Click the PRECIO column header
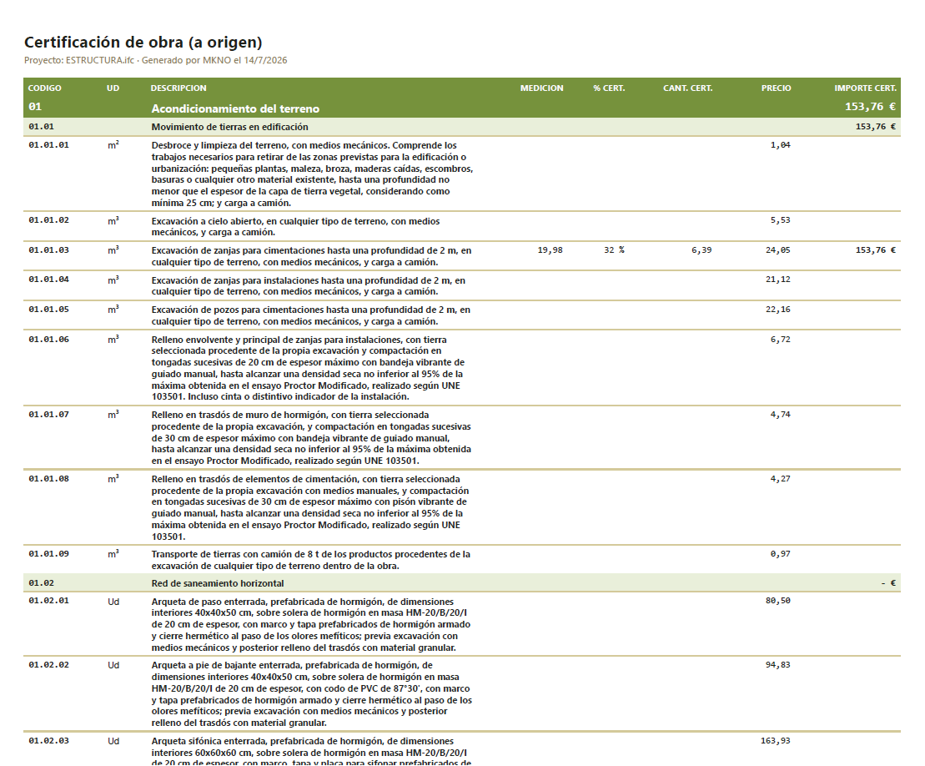 (x=776, y=88)
